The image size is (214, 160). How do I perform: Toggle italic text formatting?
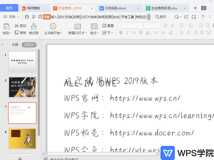click(x=127, y=32)
